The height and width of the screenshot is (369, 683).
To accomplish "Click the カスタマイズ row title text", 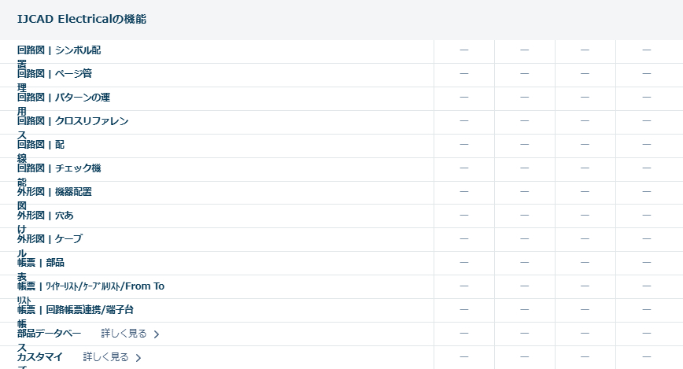I will pos(40,357).
